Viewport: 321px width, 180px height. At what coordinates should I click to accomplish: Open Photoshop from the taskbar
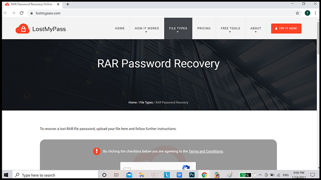tap(192, 175)
